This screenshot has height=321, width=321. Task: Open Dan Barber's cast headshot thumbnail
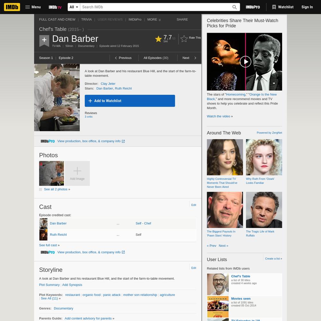43,223
